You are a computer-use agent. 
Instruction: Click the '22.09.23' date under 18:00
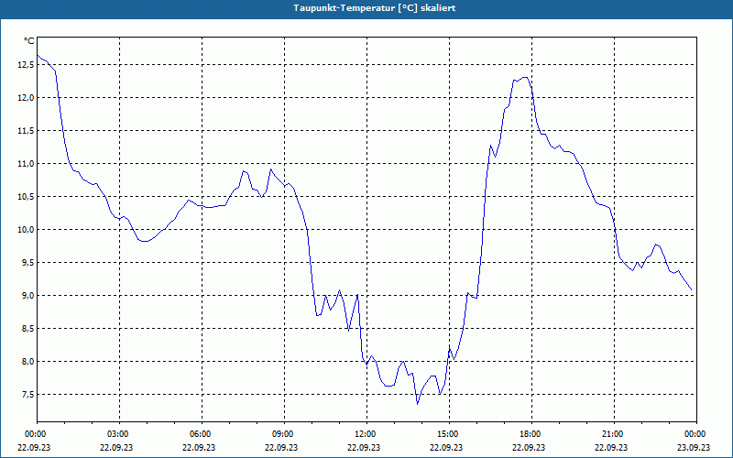[529, 447]
